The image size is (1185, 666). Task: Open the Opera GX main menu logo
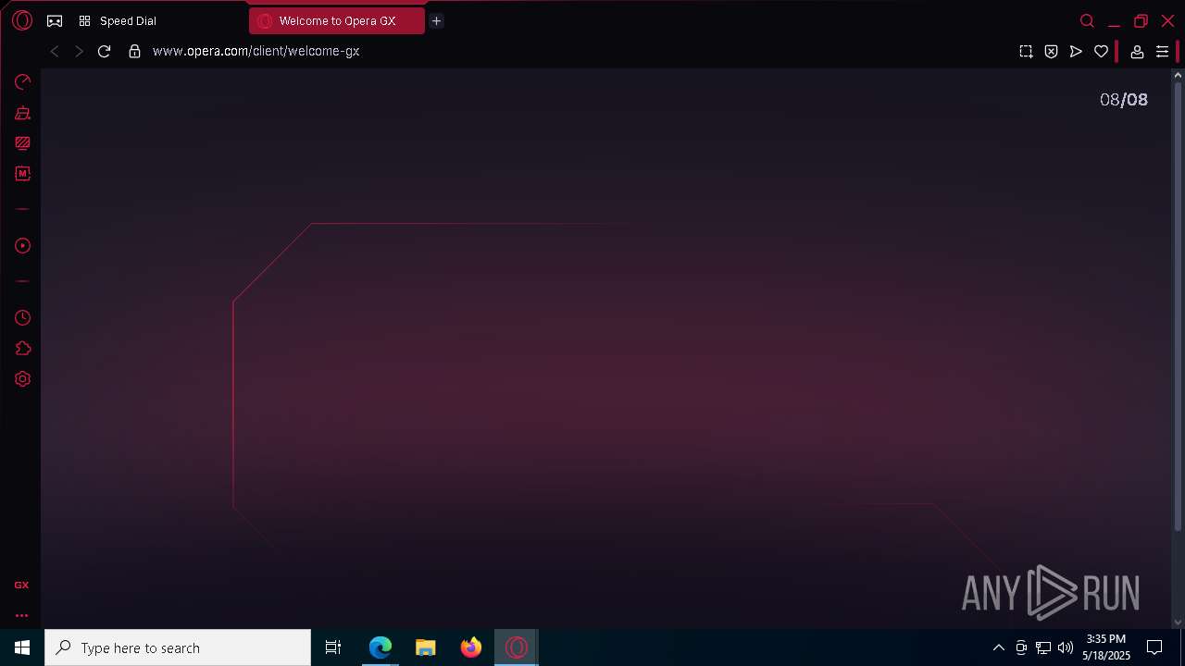pyautogui.click(x=22, y=20)
